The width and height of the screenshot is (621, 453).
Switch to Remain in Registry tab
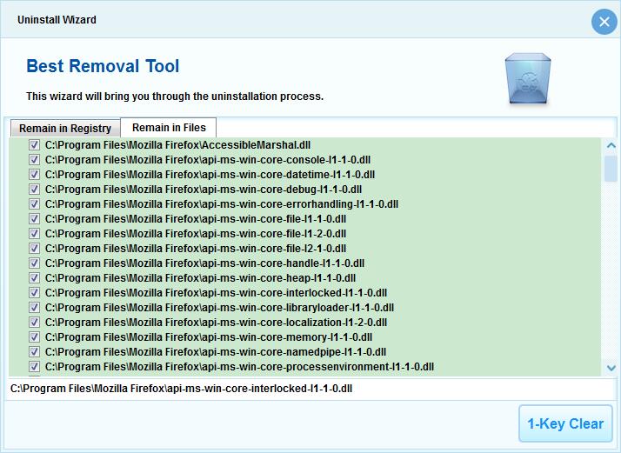point(65,129)
